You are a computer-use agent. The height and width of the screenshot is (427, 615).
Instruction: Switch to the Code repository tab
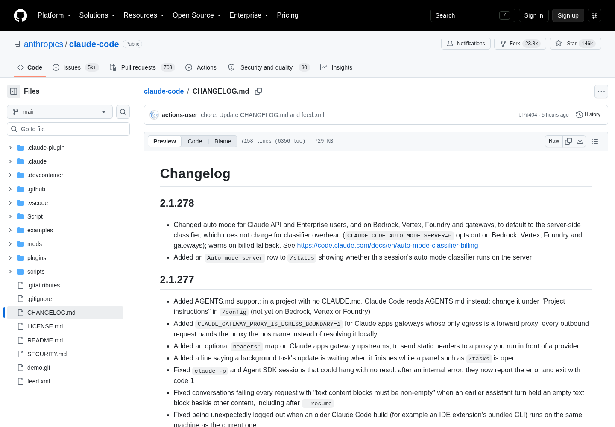tap(30, 67)
